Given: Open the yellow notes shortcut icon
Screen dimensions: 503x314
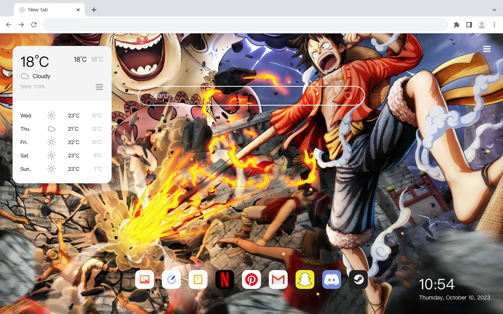Looking at the screenshot, I should pos(198,279).
